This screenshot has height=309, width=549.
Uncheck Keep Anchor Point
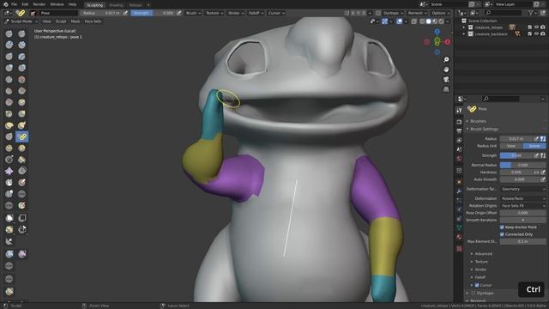tap(502, 227)
